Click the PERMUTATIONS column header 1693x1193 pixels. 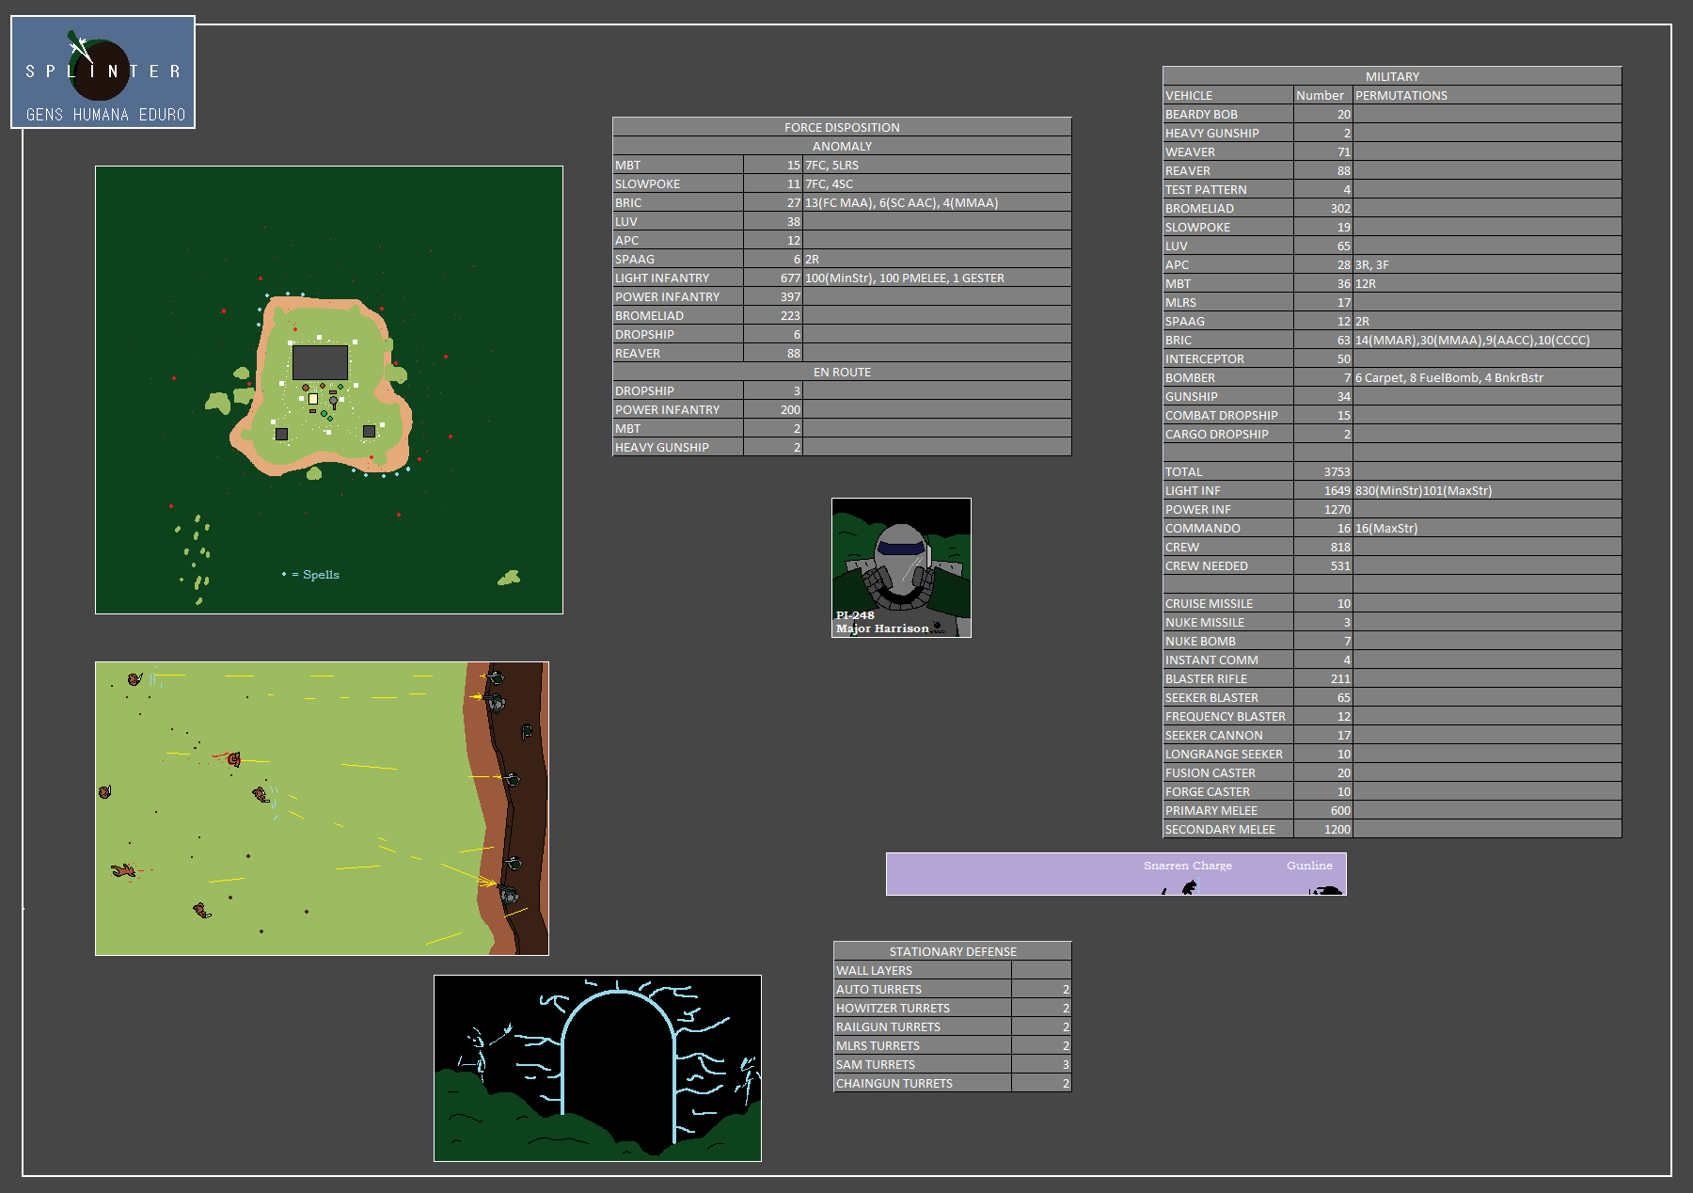coord(1400,95)
